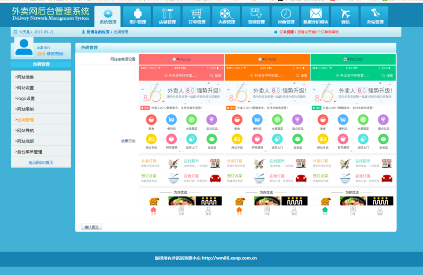Click the red preview's 外卖人8.6 banner
This screenshot has height=275, width=423.
pos(181,93)
